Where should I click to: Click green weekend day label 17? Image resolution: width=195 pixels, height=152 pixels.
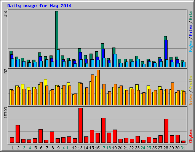click(x=103, y=148)
